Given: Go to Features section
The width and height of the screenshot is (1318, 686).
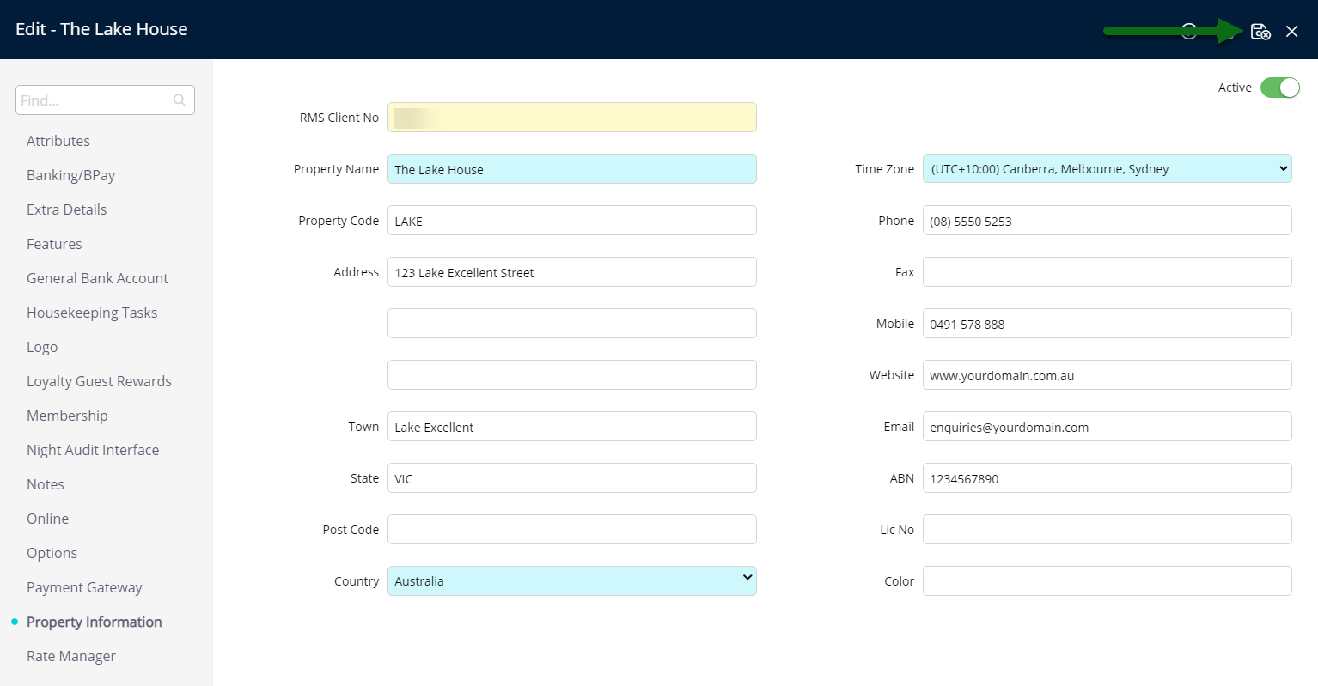Looking at the screenshot, I should pyautogui.click(x=54, y=244).
